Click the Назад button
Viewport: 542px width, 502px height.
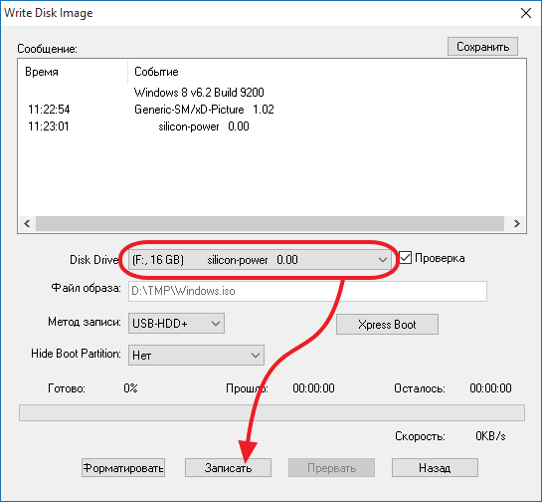(x=435, y=468)
